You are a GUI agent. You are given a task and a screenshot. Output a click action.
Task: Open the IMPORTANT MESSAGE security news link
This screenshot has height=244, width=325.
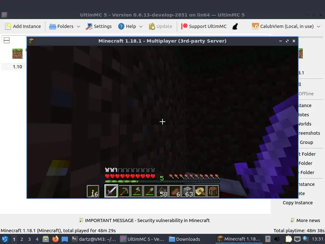click(147, 220)
